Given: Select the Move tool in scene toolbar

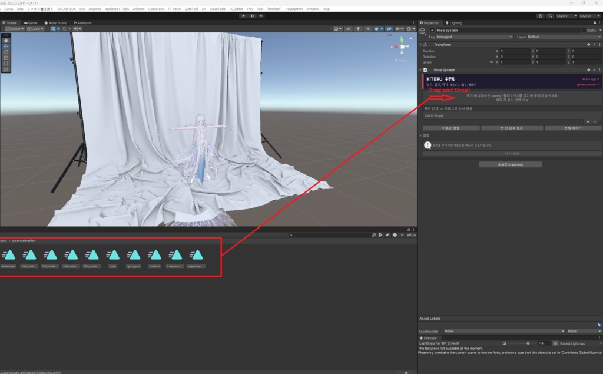Looking at the screenshot, I should tap(6, 46).
